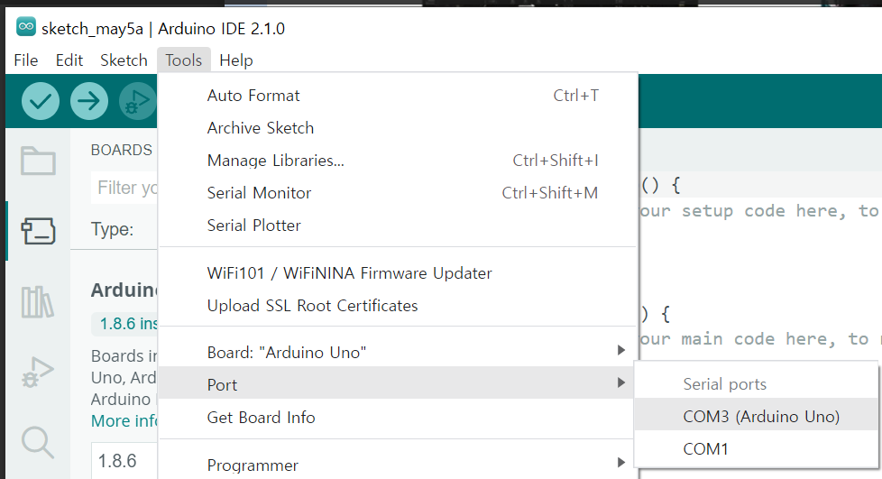Image resolution: width=882 pixels, height=479 pixels.
Task: Open the Sketch menu
Action: tap(124, 60)
